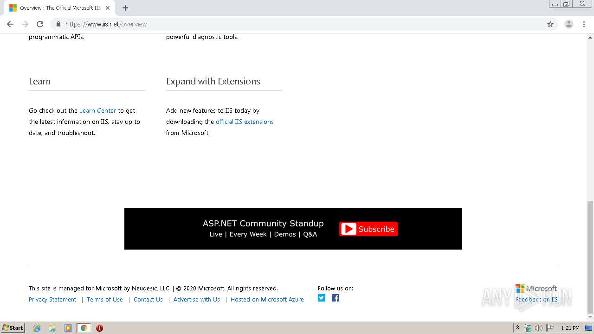Open a new tab with plus
This screenshot has width=594, height=334.
point(125,8)
